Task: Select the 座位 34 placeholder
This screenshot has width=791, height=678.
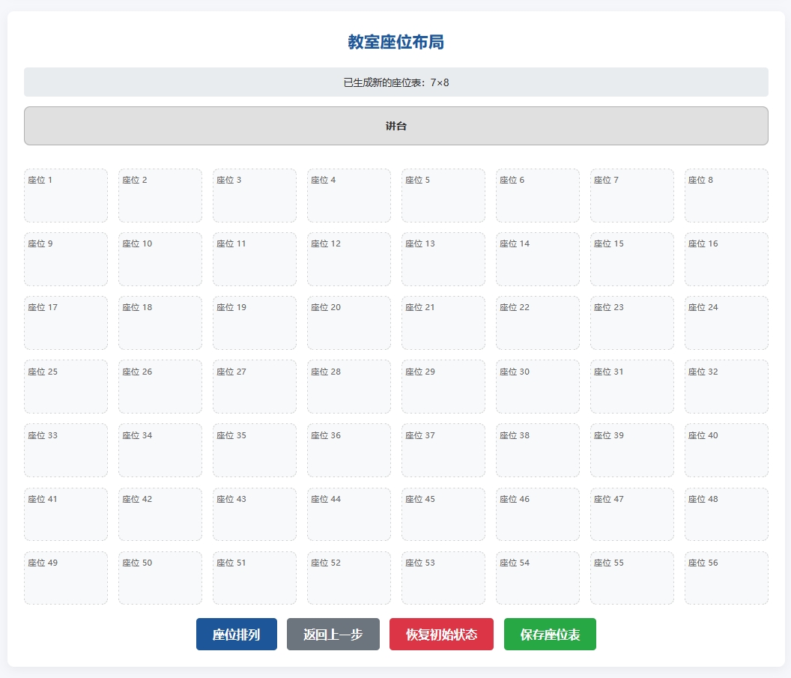Action: point(160,450)
